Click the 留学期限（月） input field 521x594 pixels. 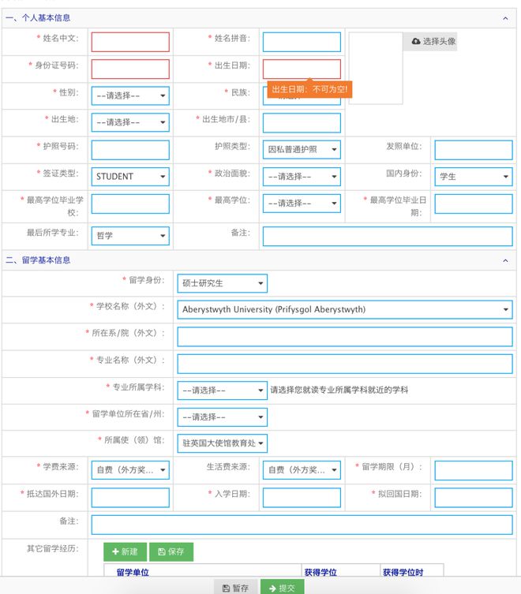point(474,470)
